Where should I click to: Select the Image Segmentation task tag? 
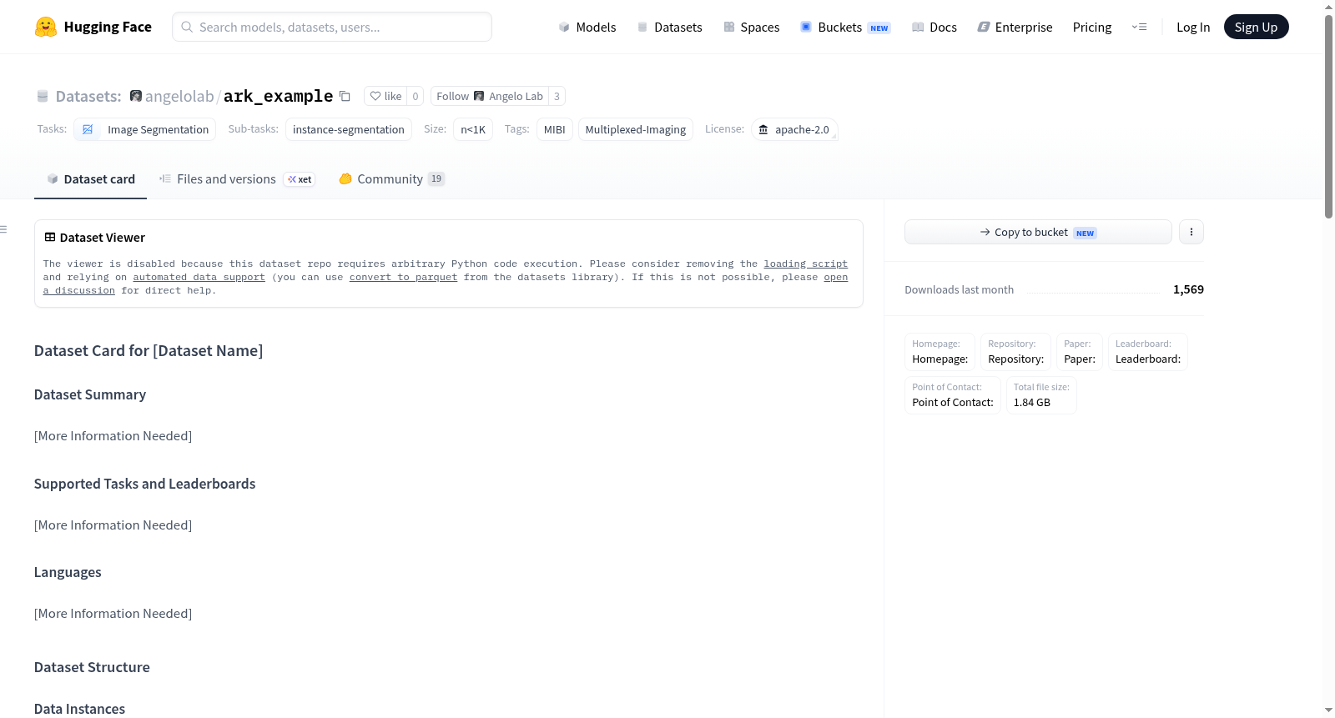tap(145, 129)
